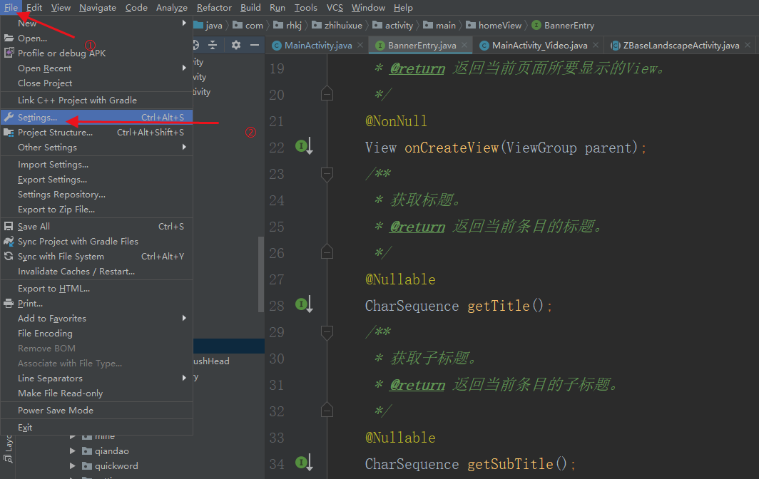
Task: Click Print... menu item
Action: point(97,304)
